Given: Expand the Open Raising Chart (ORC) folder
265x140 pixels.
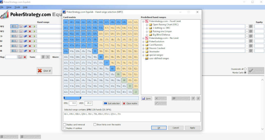Looking at the screenshot, I should 147,25.
